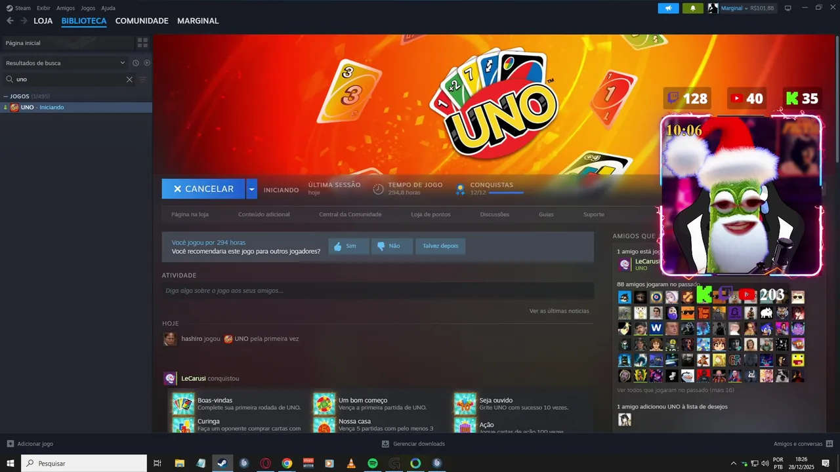Sort library by recent activity clock icon

(x=136, y=63)
